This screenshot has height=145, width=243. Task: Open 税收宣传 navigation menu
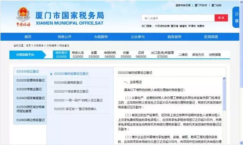(x=174, y=37)
